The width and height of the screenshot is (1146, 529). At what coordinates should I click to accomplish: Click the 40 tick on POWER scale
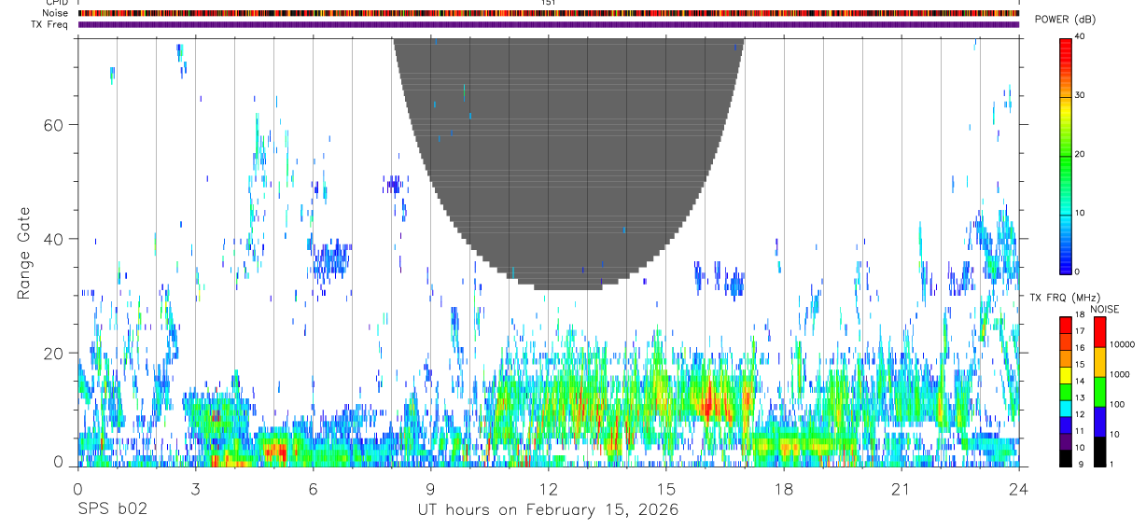[1080, 37]
